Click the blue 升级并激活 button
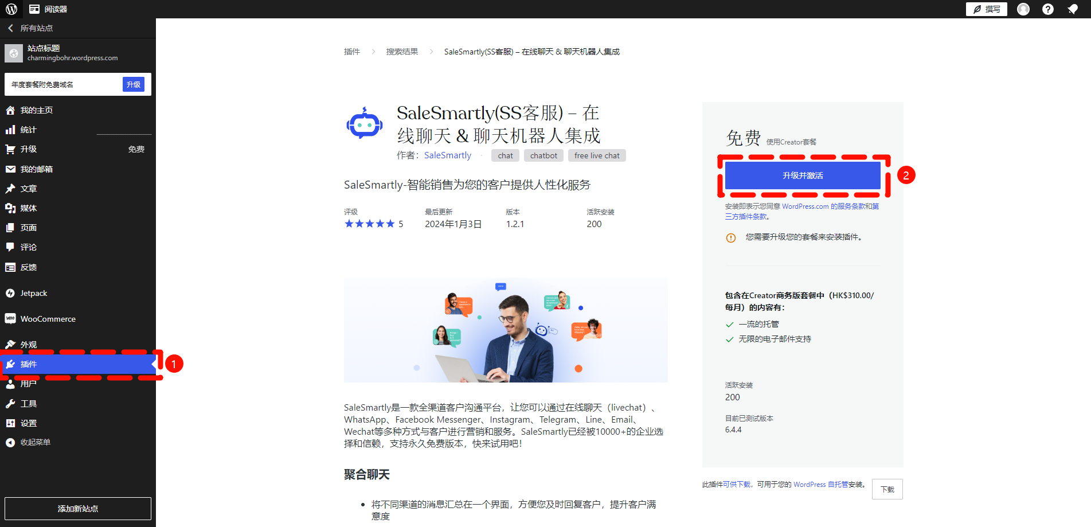1091x527 pixels. pyautogui.click(x=802, y=175)
